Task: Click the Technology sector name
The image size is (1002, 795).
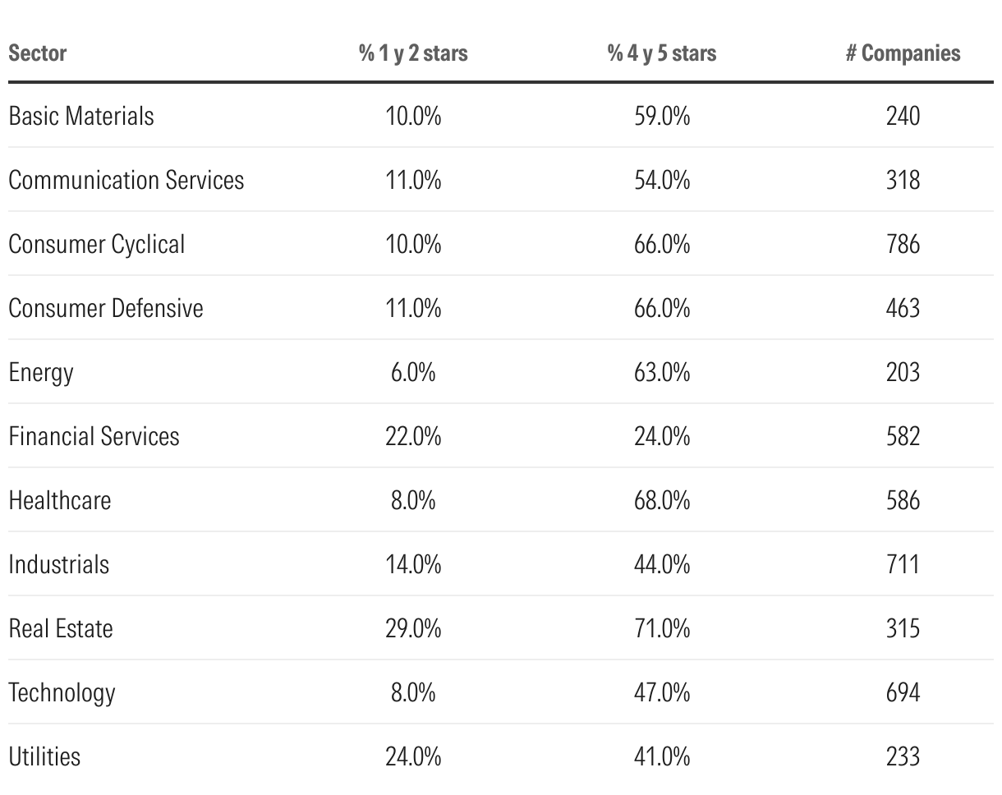Action: pos(62,692)
